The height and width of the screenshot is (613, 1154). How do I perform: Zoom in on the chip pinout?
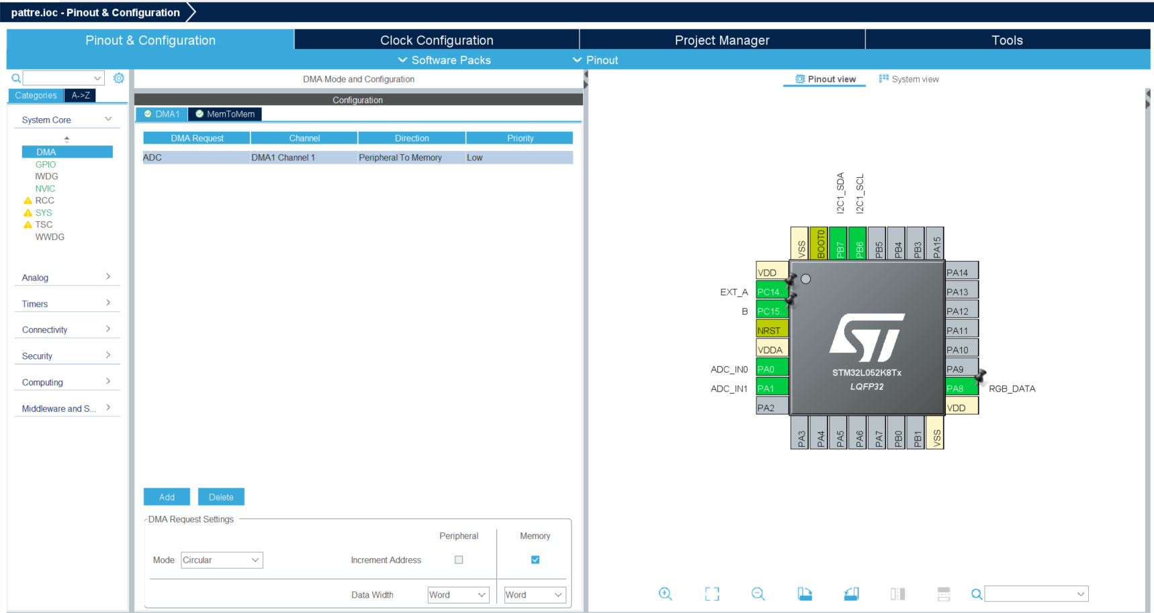[x=665, y=594]
